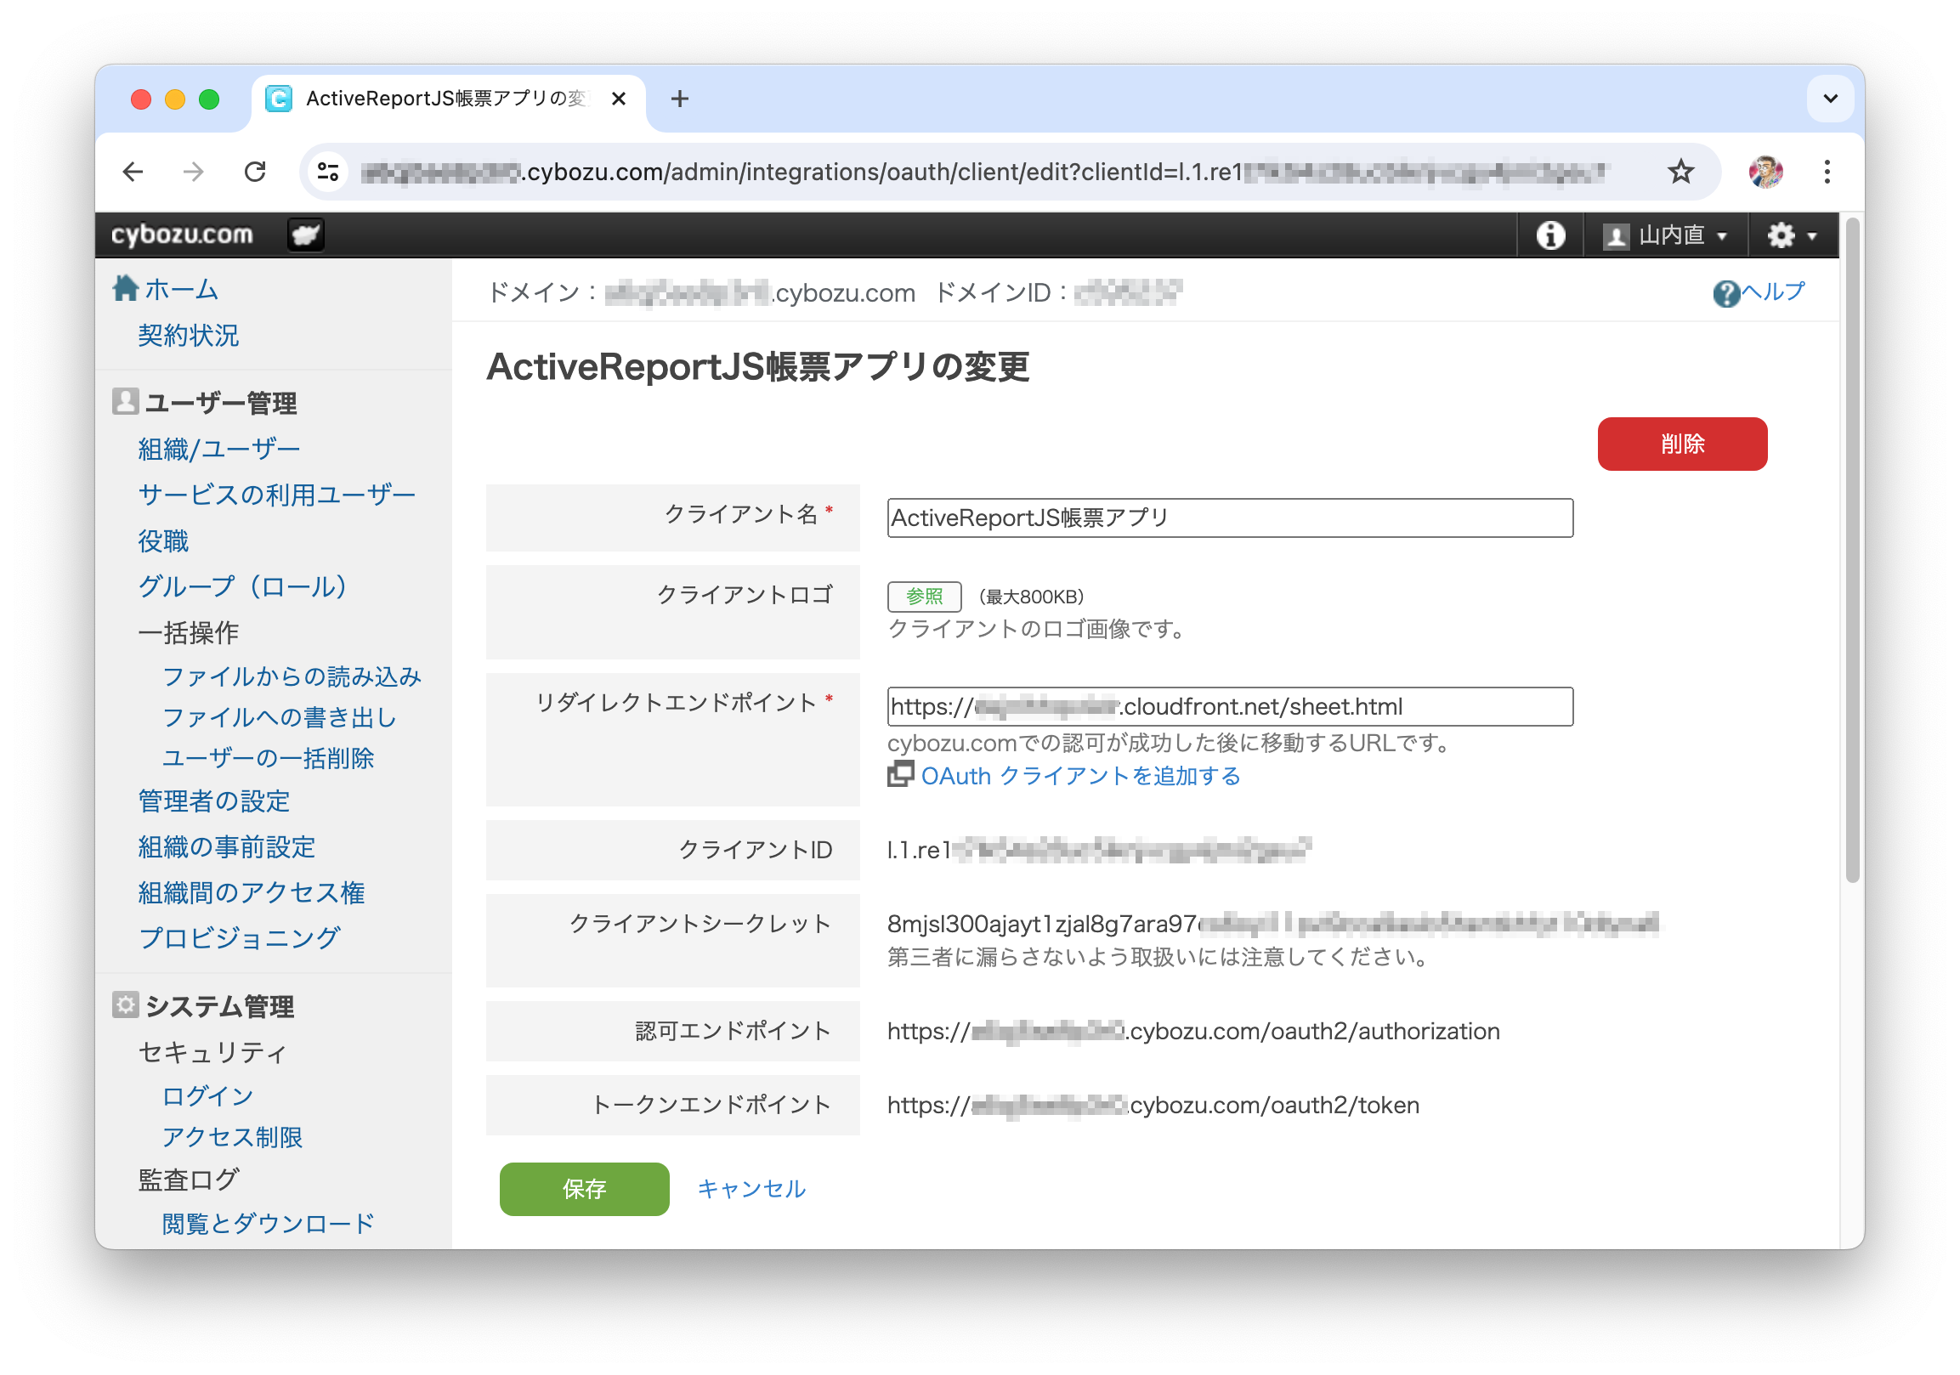Open サービスの利用ユーザー

pos(276,495)
